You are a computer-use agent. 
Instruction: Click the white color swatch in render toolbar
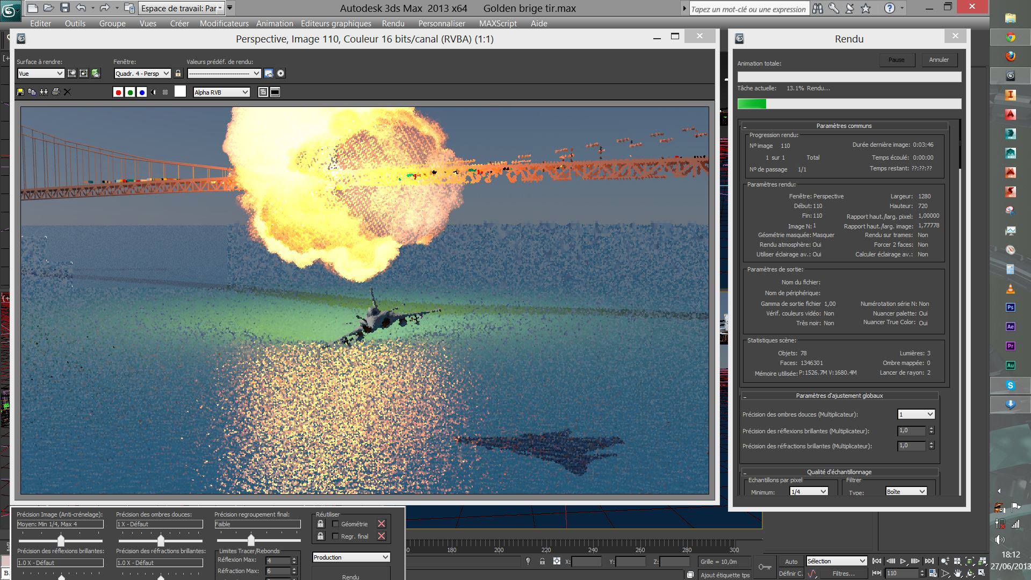[x=180, y=92]
